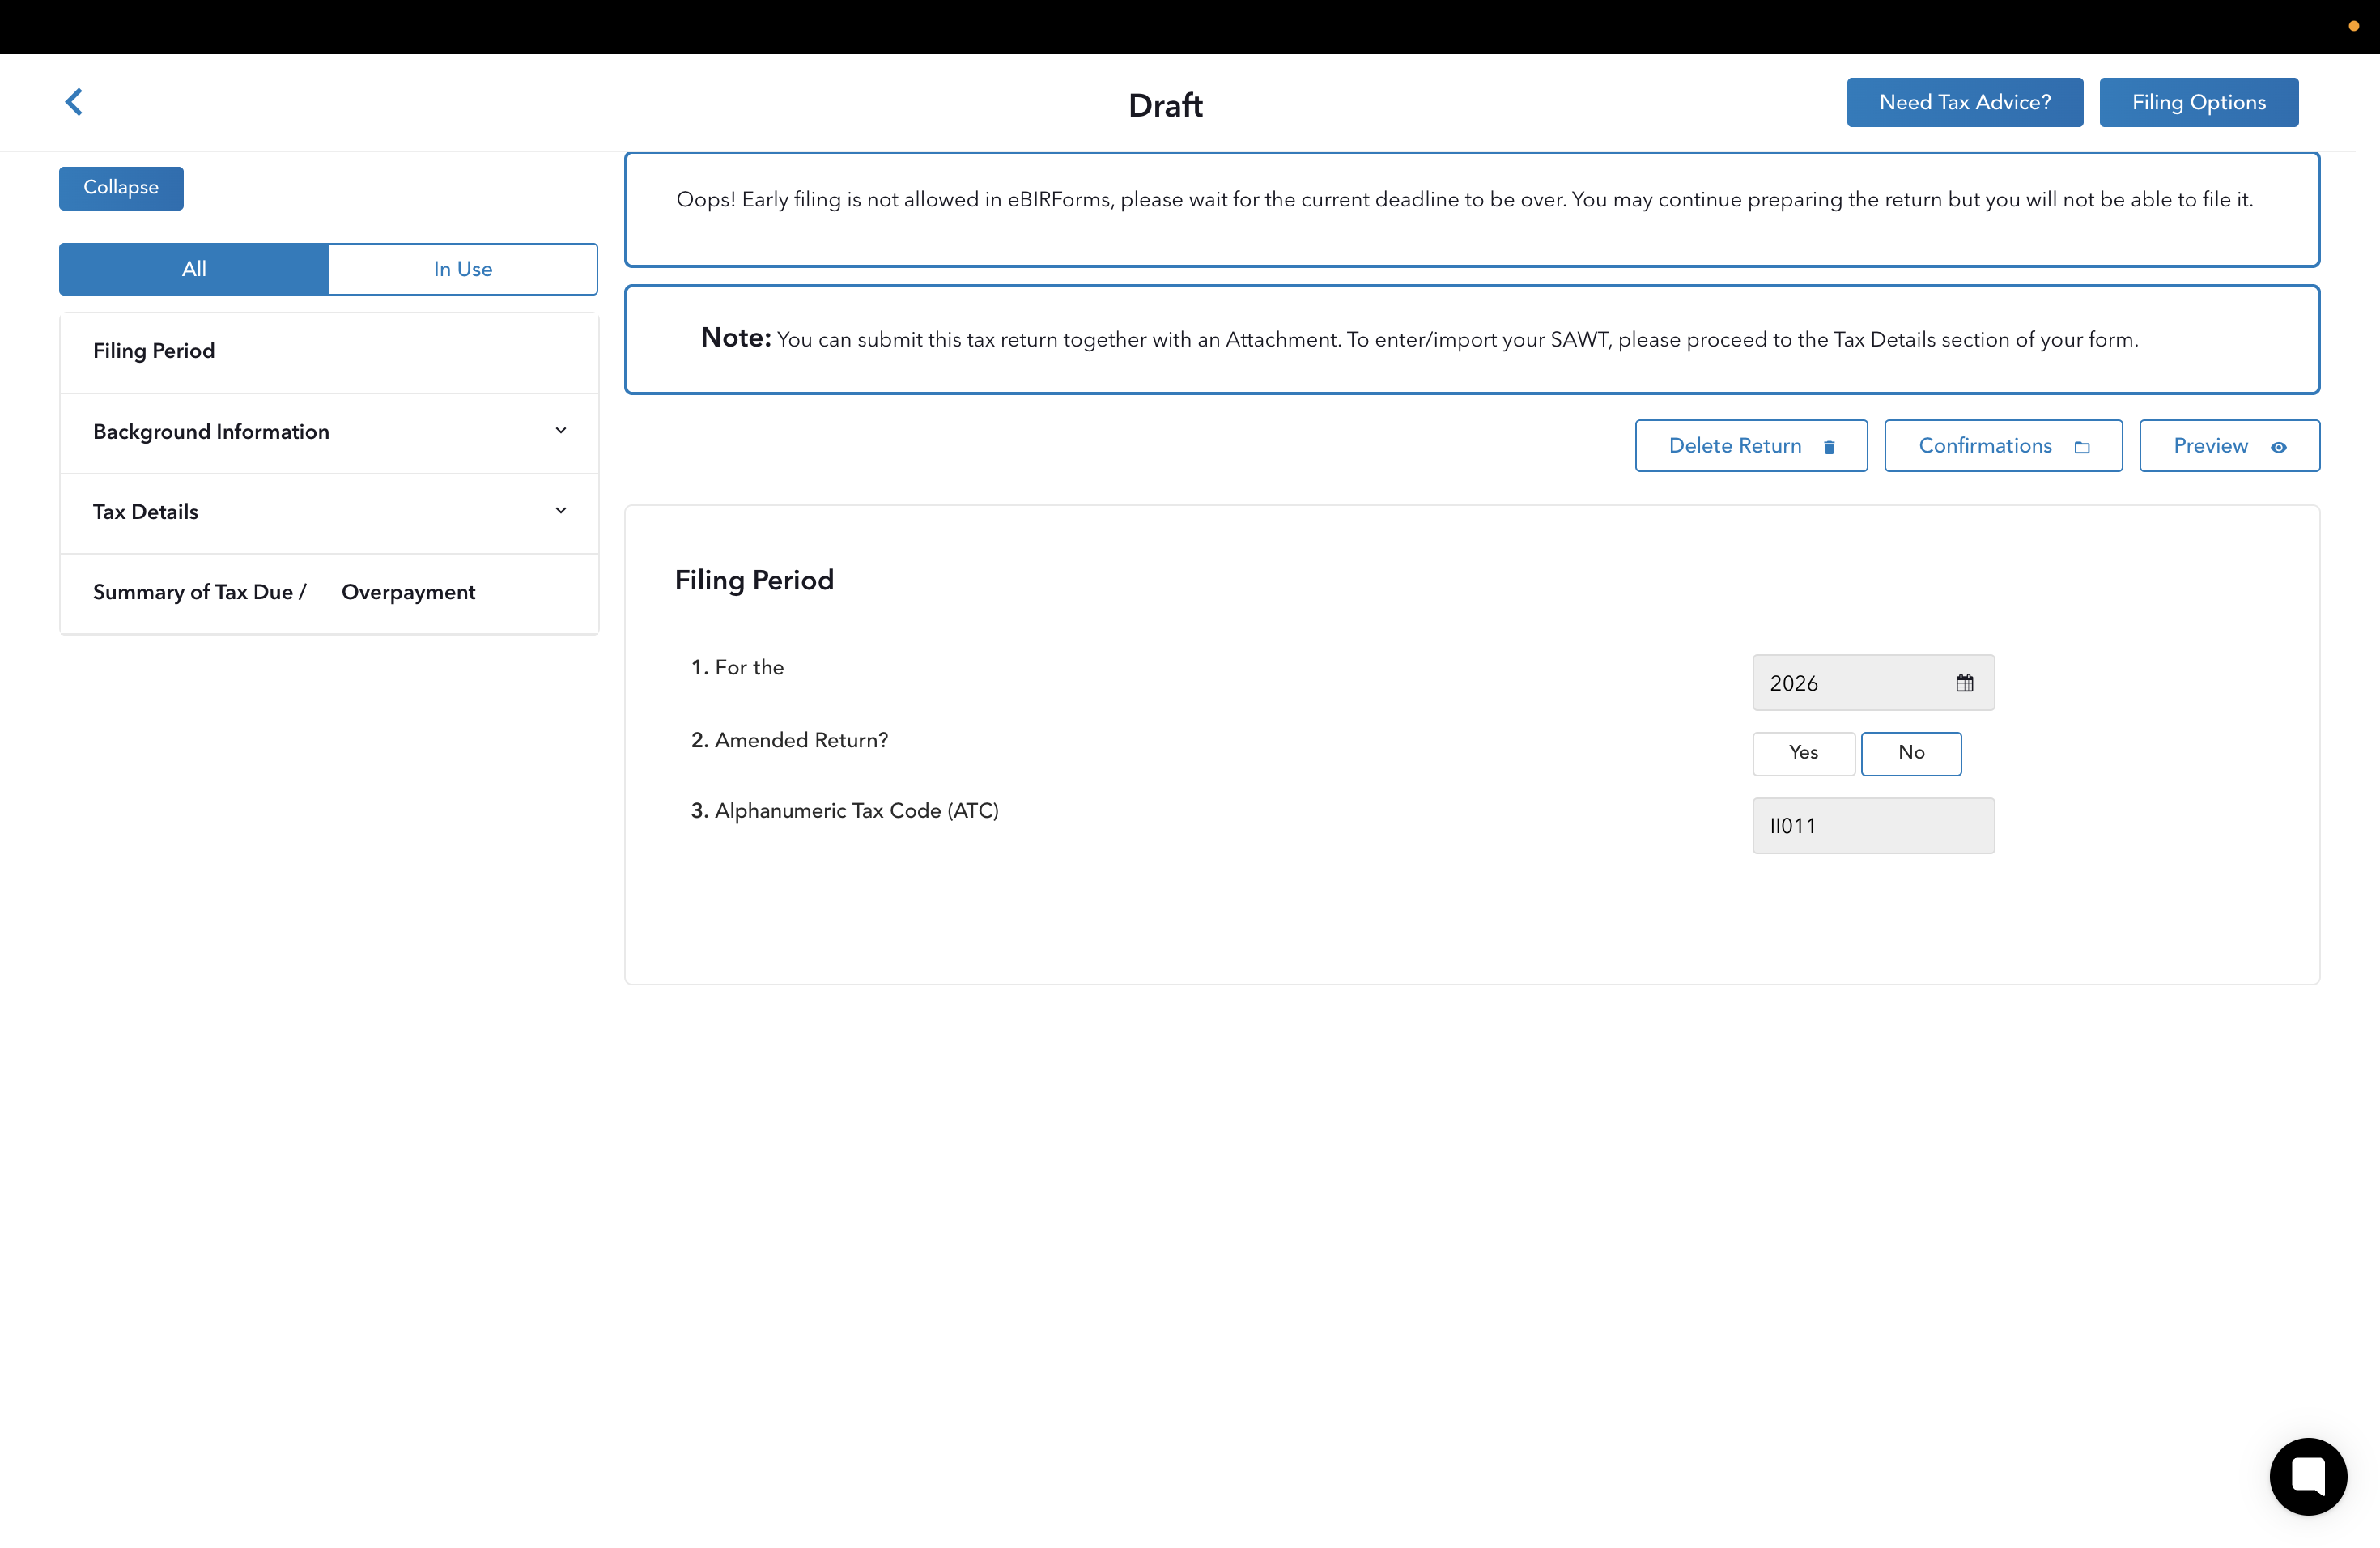This screenshot has height=1548, width=2380.
Task: Select No for Amended Return
Action: (1910, 753)
